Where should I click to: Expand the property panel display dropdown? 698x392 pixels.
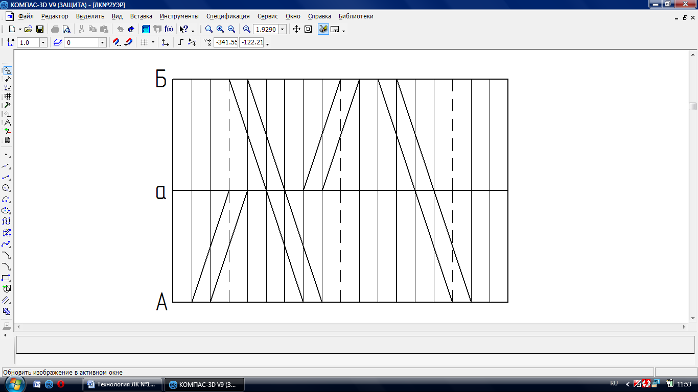point(343,30)
